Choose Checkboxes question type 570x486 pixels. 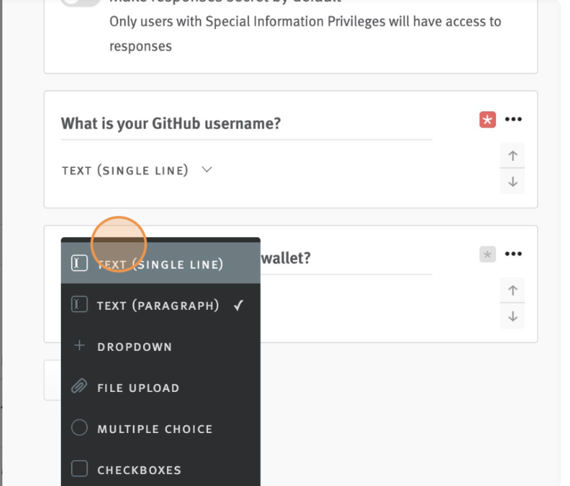coord(160,469)
